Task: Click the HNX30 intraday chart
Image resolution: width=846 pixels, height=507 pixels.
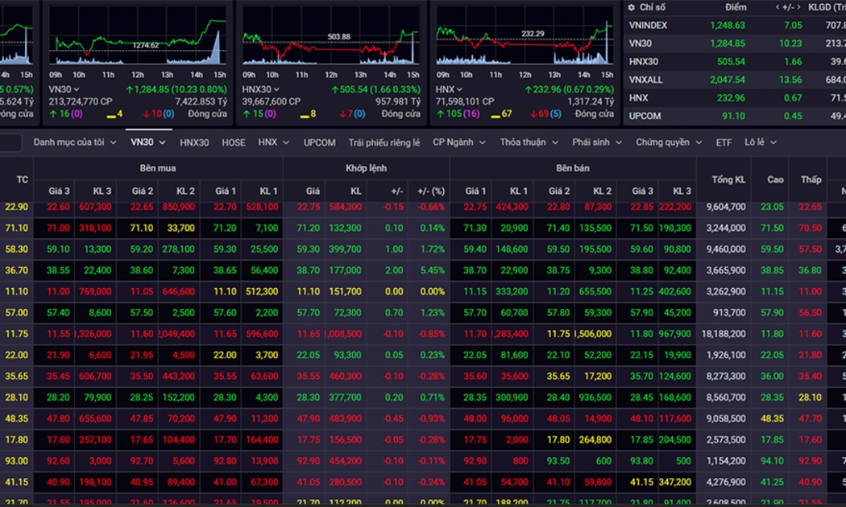Action: coord(330,40)
